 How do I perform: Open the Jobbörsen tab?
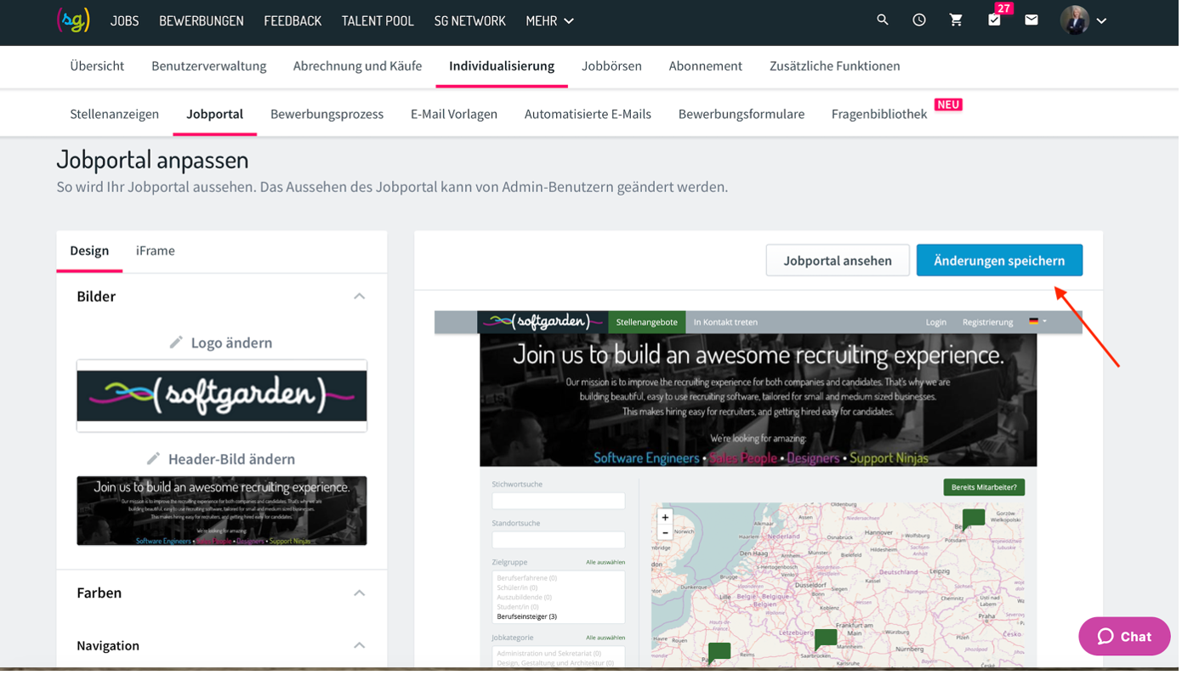(x=613, y=66)
